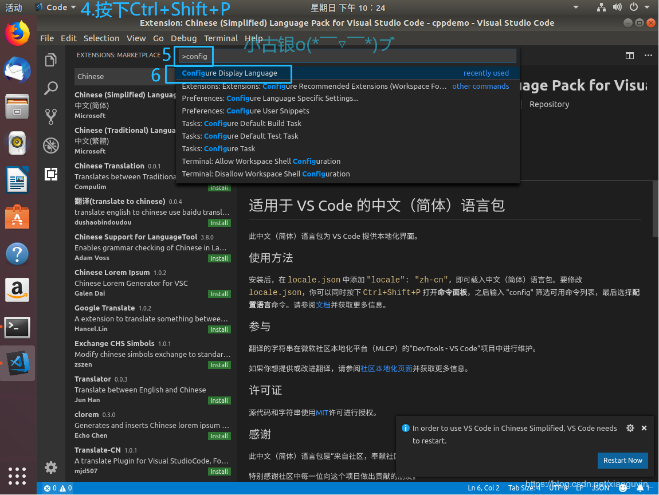
Task: Open the Search view in activity bar
Action: 51,88
